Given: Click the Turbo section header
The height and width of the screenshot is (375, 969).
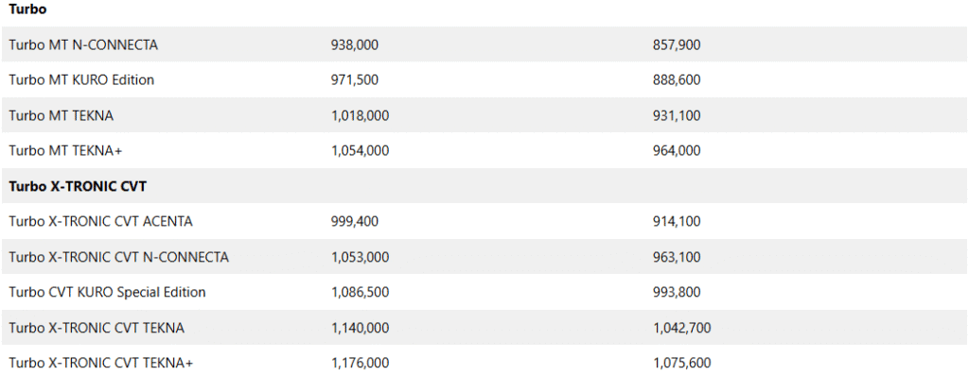Looking at the screenshot, I should click(27, 9).
